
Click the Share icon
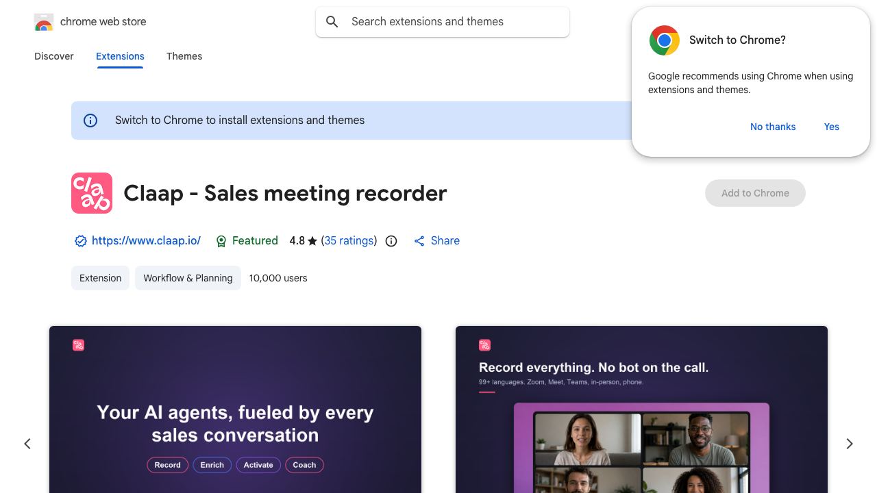pyautogui.click(x=419, y=241)
